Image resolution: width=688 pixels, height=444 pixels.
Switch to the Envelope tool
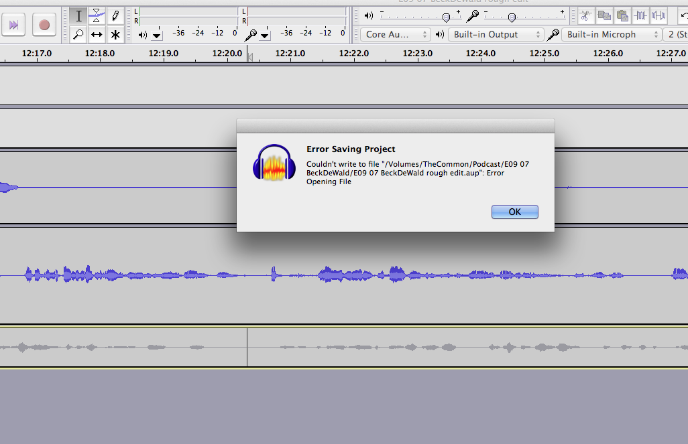point(97,15)
